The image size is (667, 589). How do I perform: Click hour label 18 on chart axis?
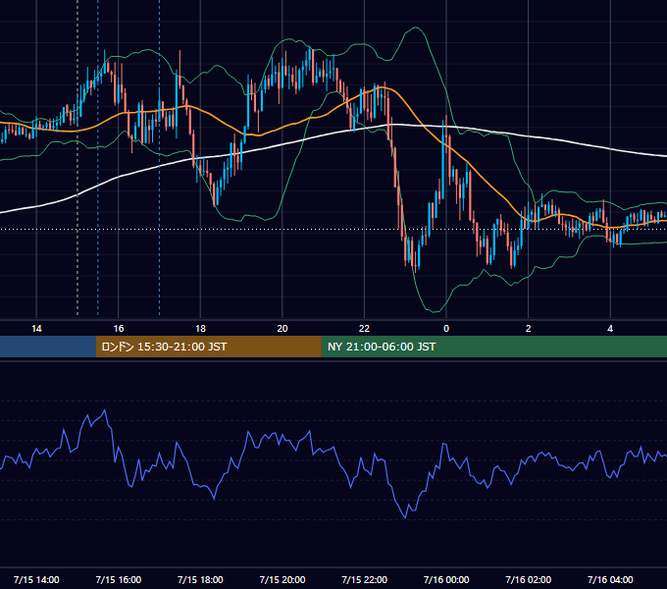[200, 329]
